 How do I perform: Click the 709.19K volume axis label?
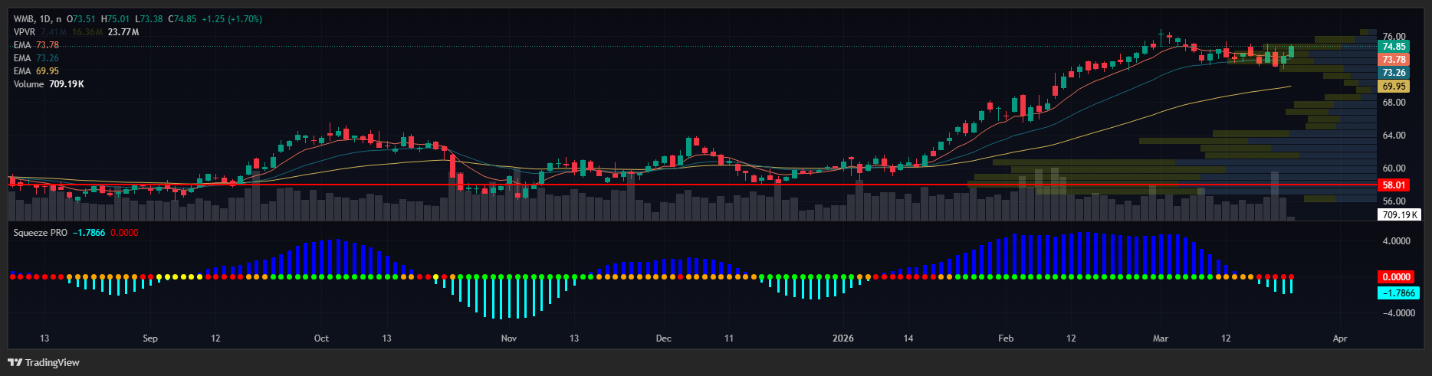[x=1400, y=215]
